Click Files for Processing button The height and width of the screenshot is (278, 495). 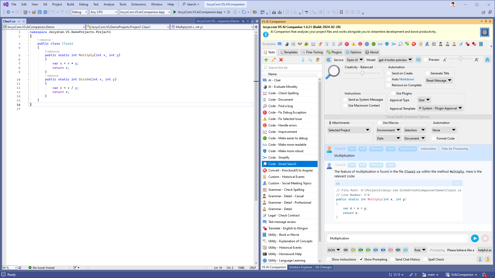[455, 149]
